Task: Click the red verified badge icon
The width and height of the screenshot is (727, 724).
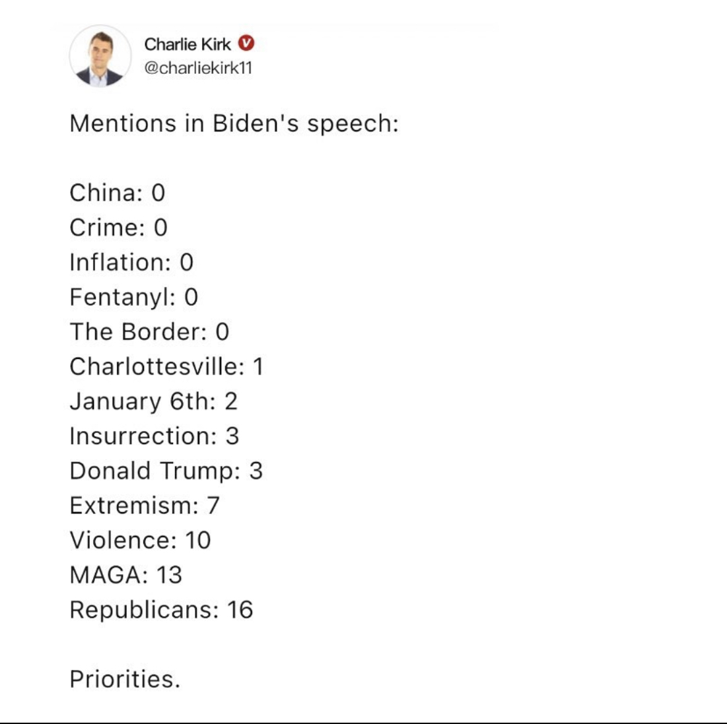Action: point(246,44)
